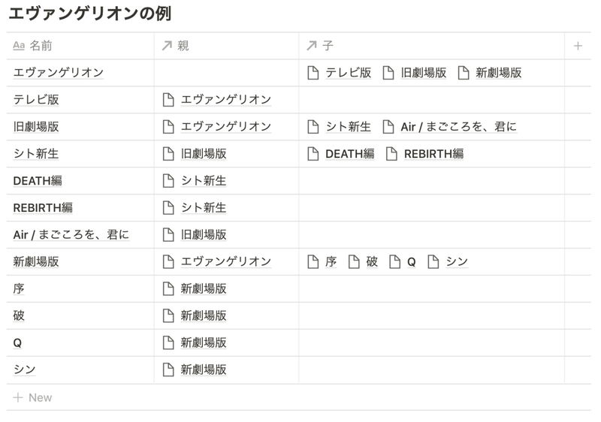Click the page icon beside DEATH編 relation
This screenshot has width=601, height=422.
coord(313,154)
